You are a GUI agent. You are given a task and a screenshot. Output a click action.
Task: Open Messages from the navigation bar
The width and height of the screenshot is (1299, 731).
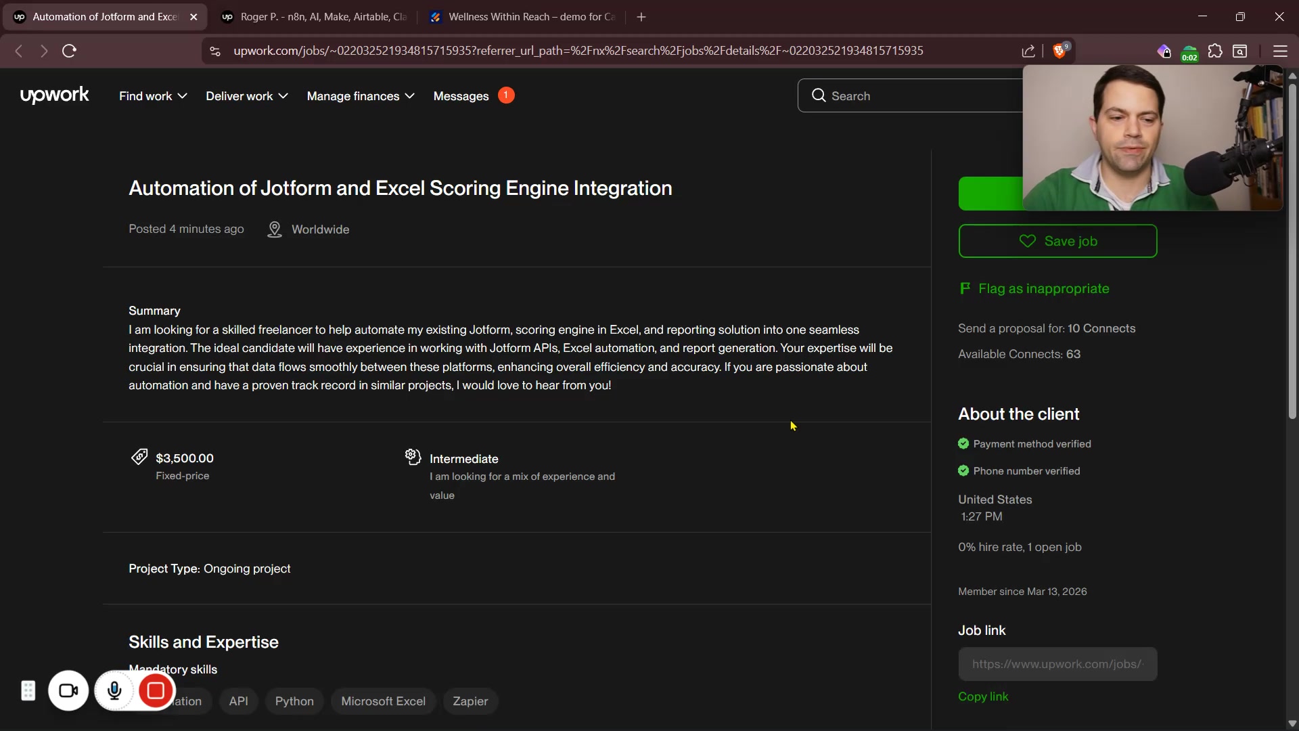click(x=461, y=96)
